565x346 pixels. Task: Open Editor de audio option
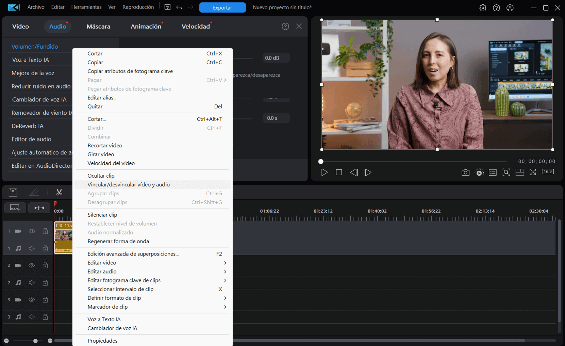coord(31,139)
